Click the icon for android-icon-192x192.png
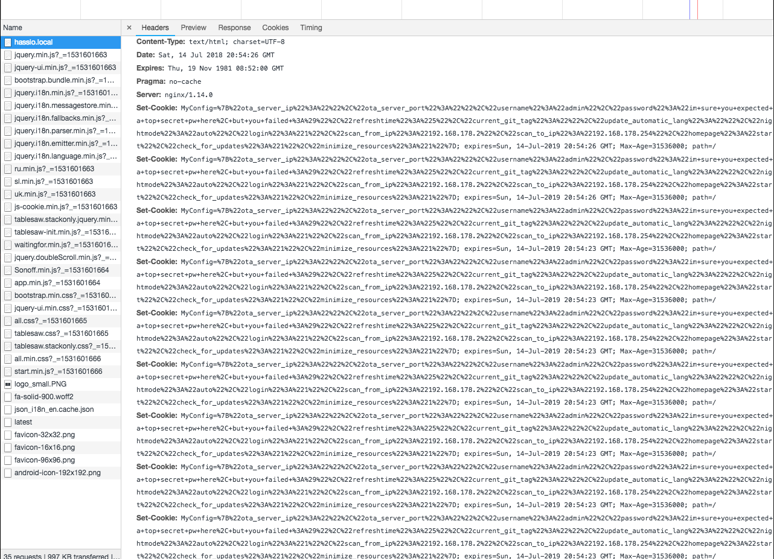774x559 pixels. coord(7,473)
